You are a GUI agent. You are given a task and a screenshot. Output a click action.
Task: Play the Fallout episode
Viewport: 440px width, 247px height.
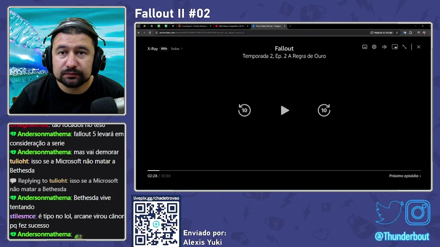point(285,110)
